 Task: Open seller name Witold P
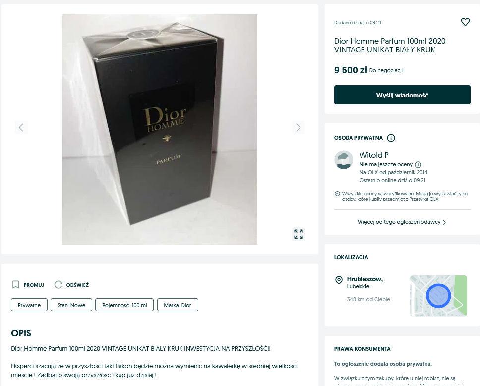[374, 155]
